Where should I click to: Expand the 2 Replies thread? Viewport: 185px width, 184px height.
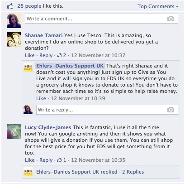(133, 172)
